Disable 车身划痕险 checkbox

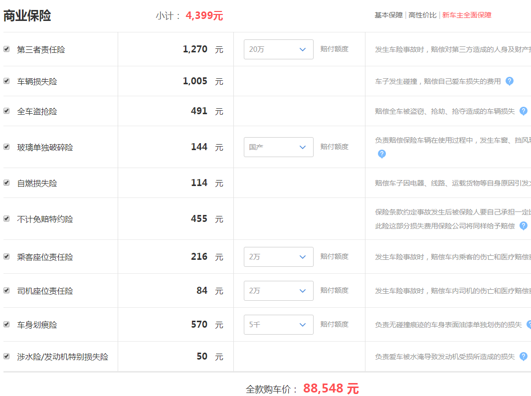6,324
